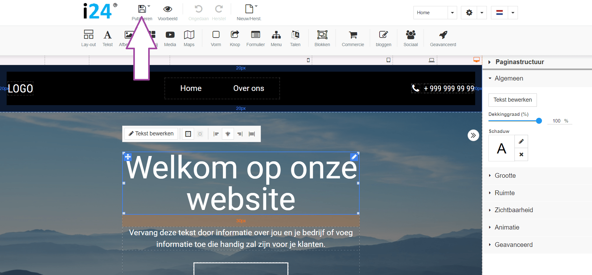The width and height of the screenshot is (592, 275).
Task: Expand the Paginastructuur section
Action: click(537, 62)
